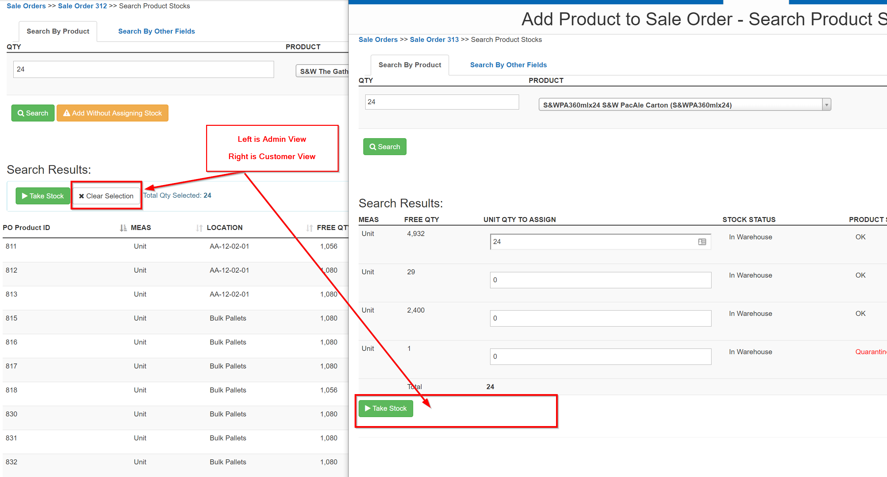Click the QTY input field in the admin view

[x=143, y=70]
